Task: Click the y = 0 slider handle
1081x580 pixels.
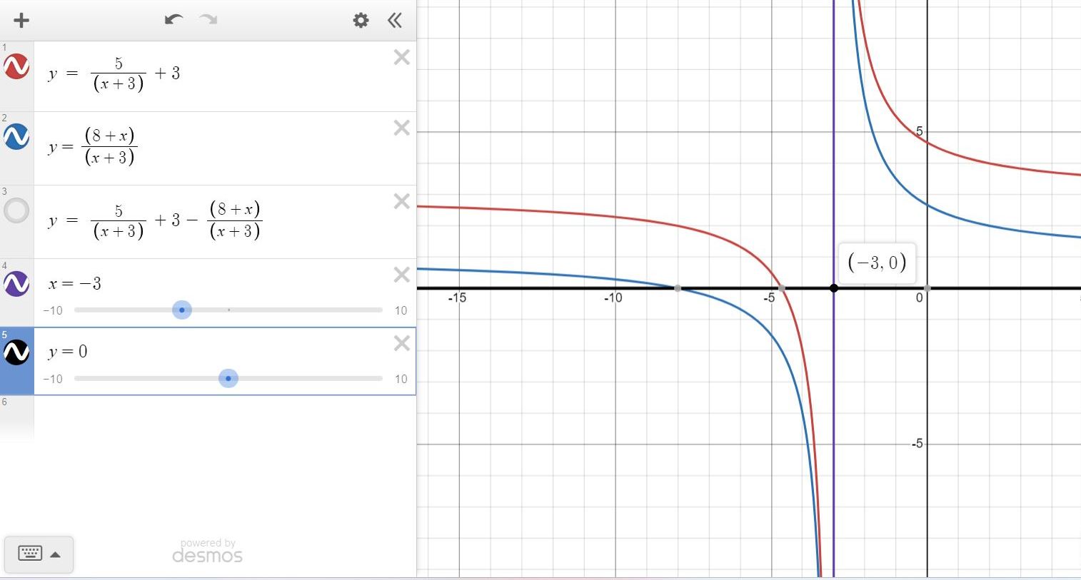Action: coord(228,378)
